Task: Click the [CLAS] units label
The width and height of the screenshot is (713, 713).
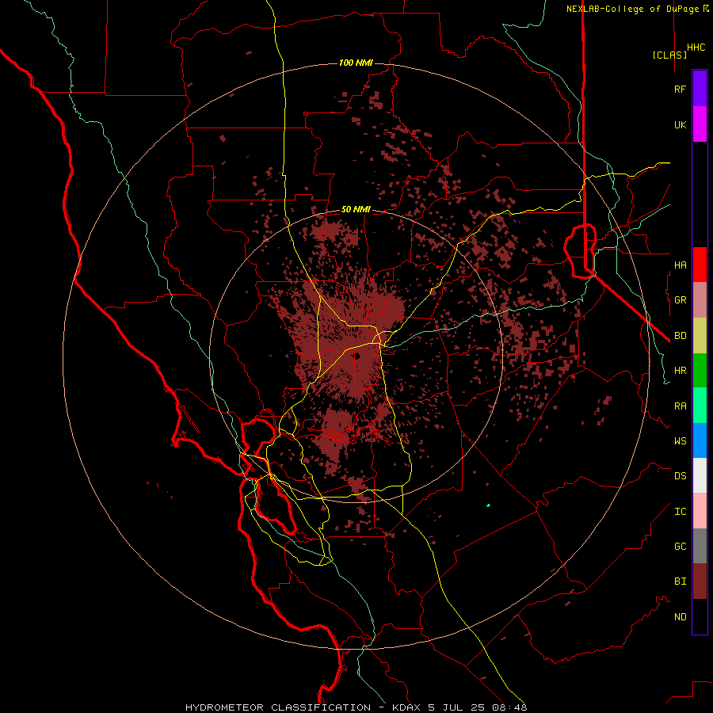Action: pos(669,55)
